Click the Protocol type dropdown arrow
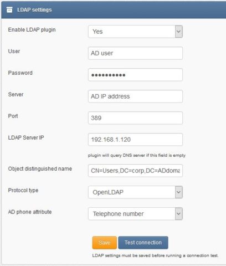 point(179,192)
